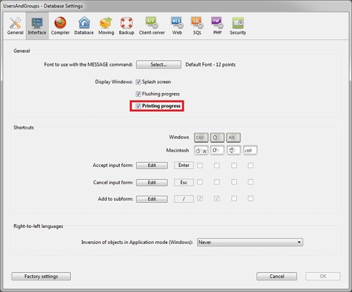Edit the Cancel input form shortcut
Screen dimensions: 352x292
pyautogui.click(x=152, y=183)
